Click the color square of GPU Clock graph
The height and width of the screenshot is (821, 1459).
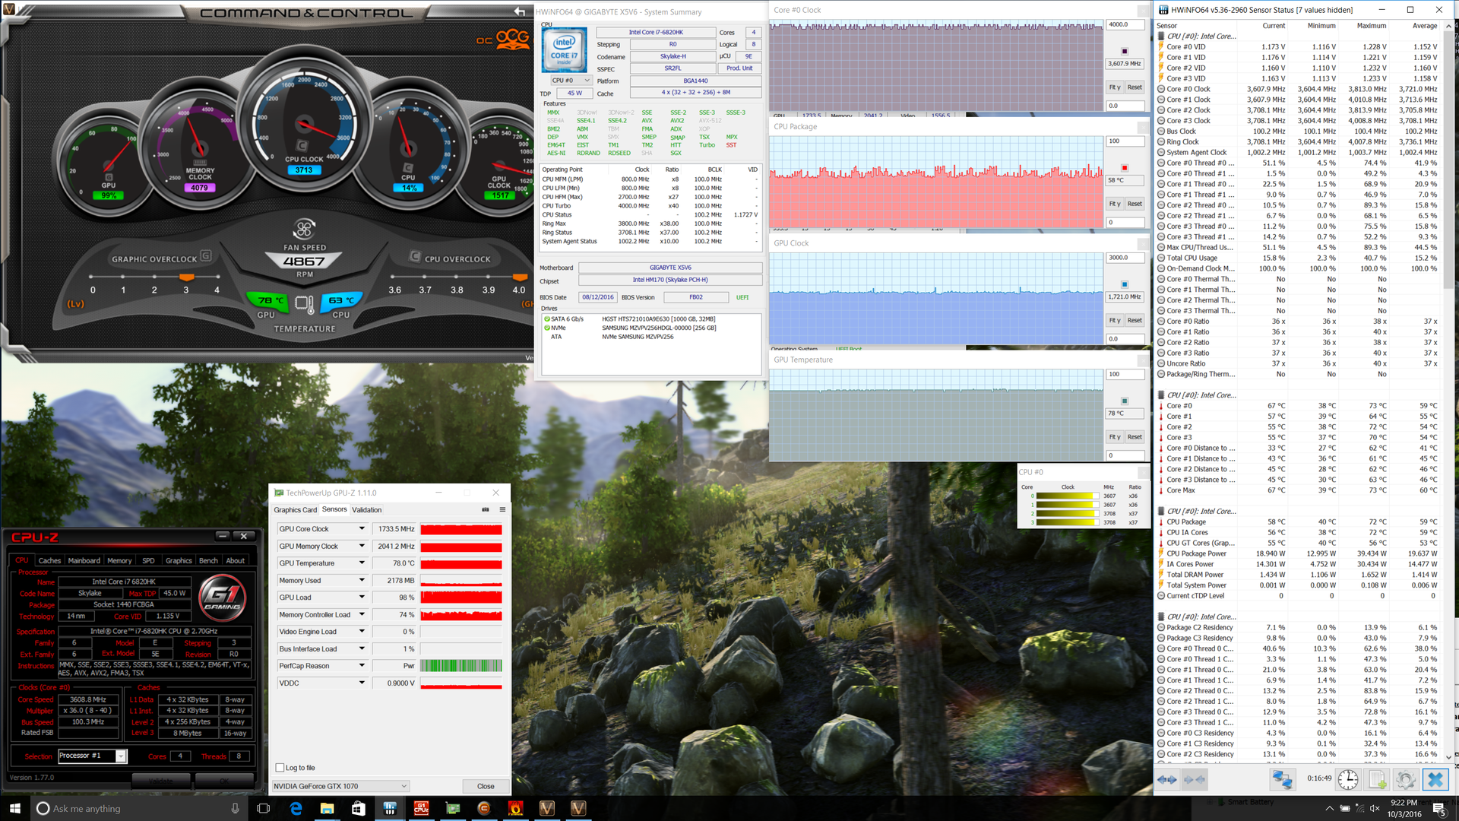click(x=1125, y=284)
